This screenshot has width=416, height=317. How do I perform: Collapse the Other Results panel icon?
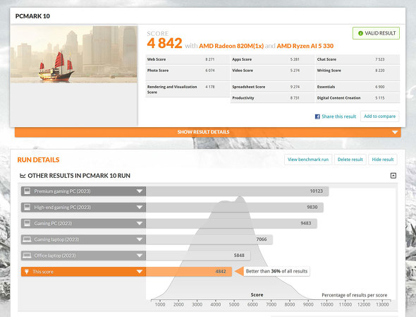pos(393,176)
